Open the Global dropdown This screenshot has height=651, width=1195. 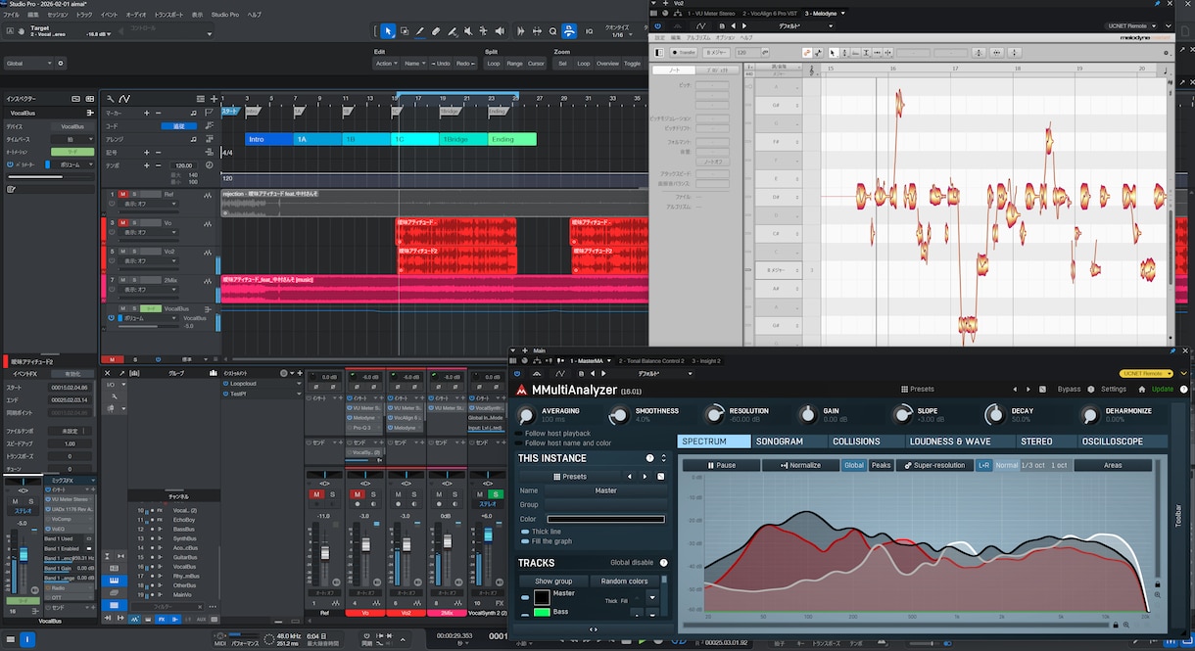tap(28, 63)
